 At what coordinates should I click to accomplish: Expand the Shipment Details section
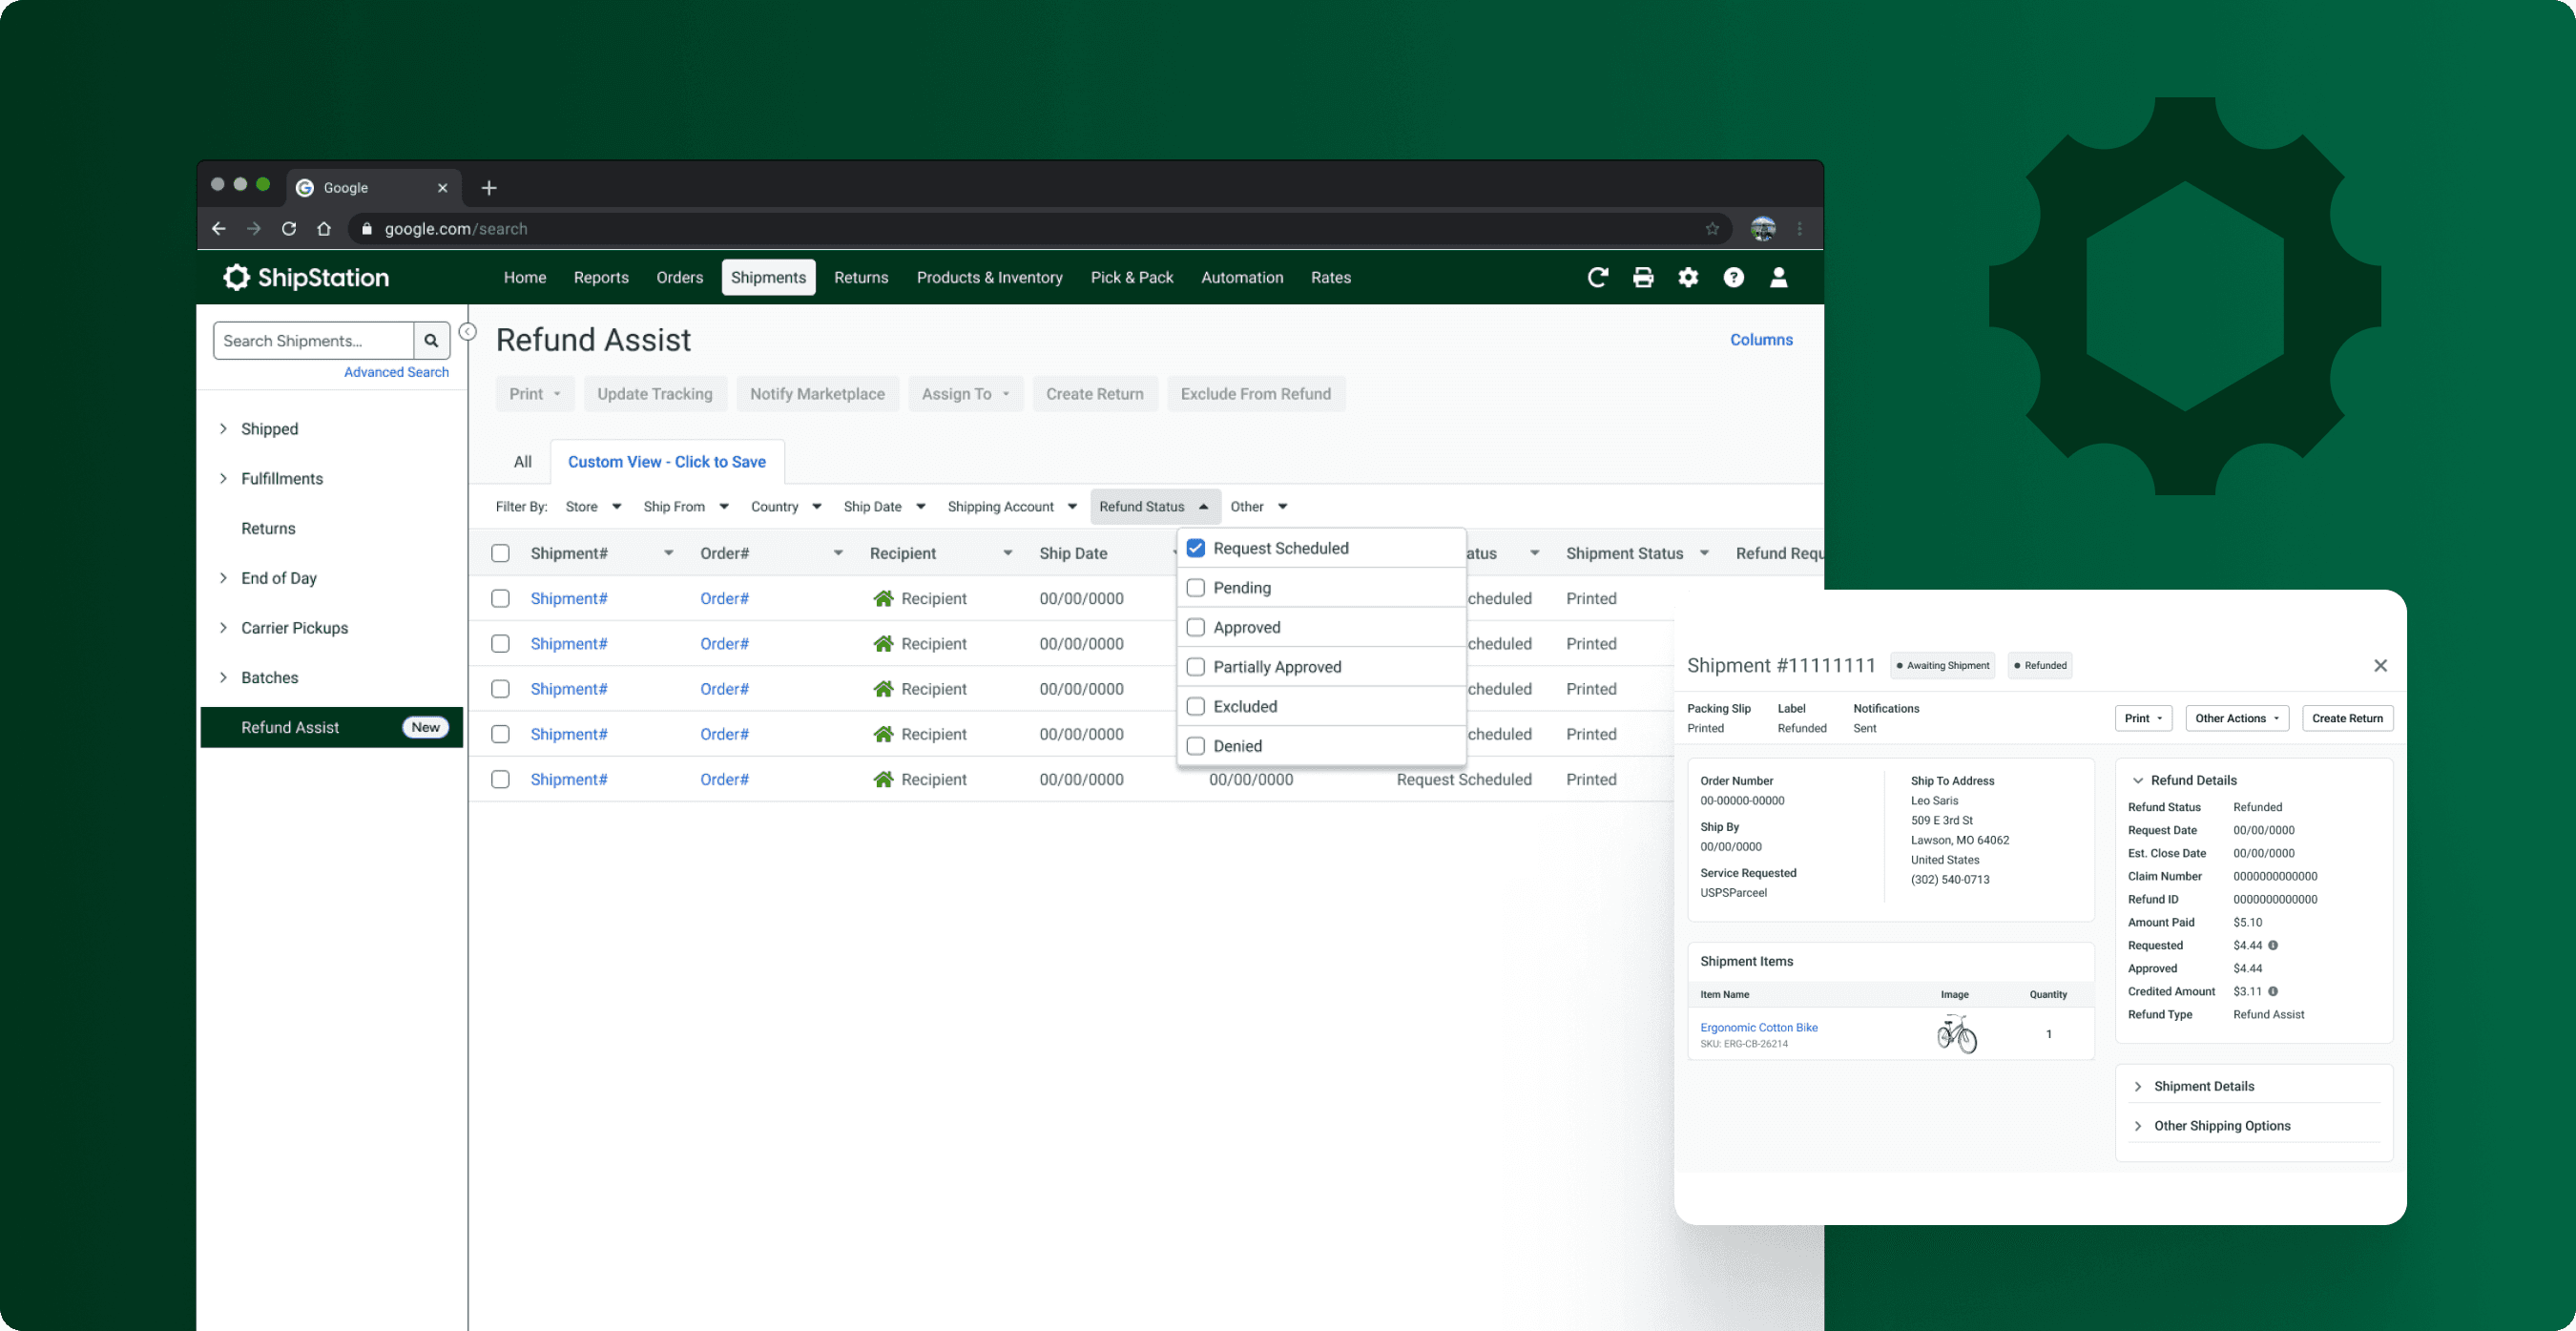2203,1086
